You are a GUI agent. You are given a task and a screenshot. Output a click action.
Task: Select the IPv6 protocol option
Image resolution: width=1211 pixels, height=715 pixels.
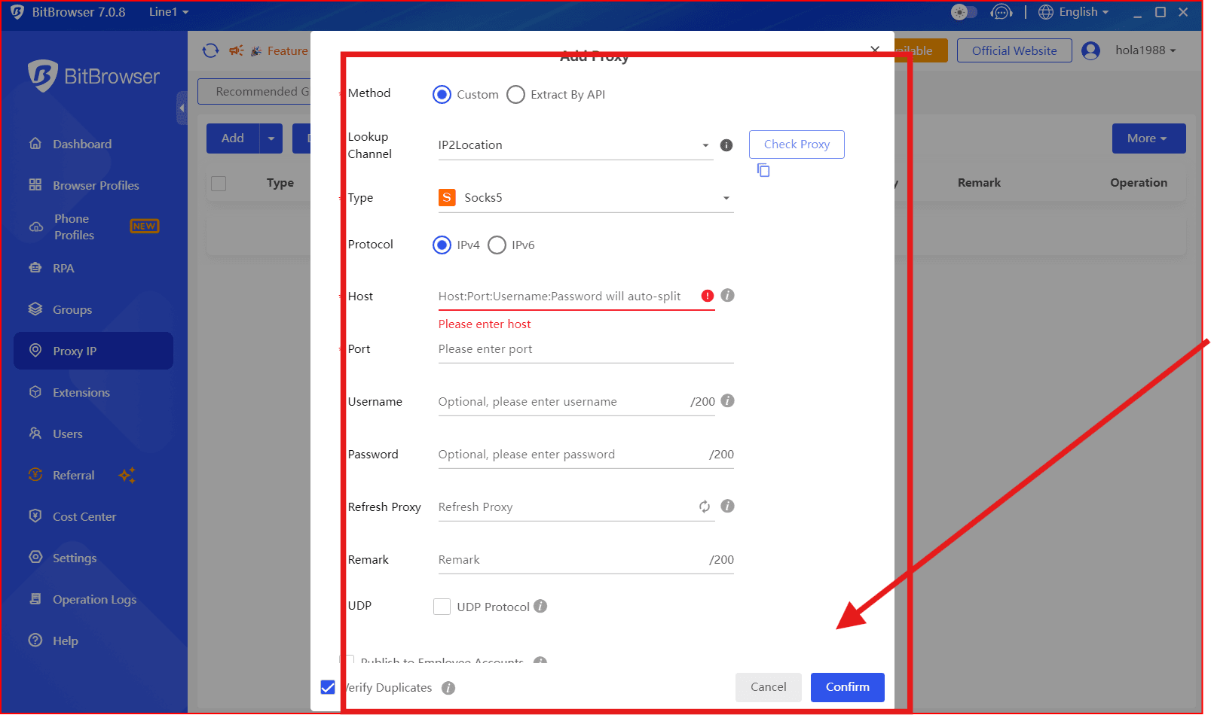point(497,245)
